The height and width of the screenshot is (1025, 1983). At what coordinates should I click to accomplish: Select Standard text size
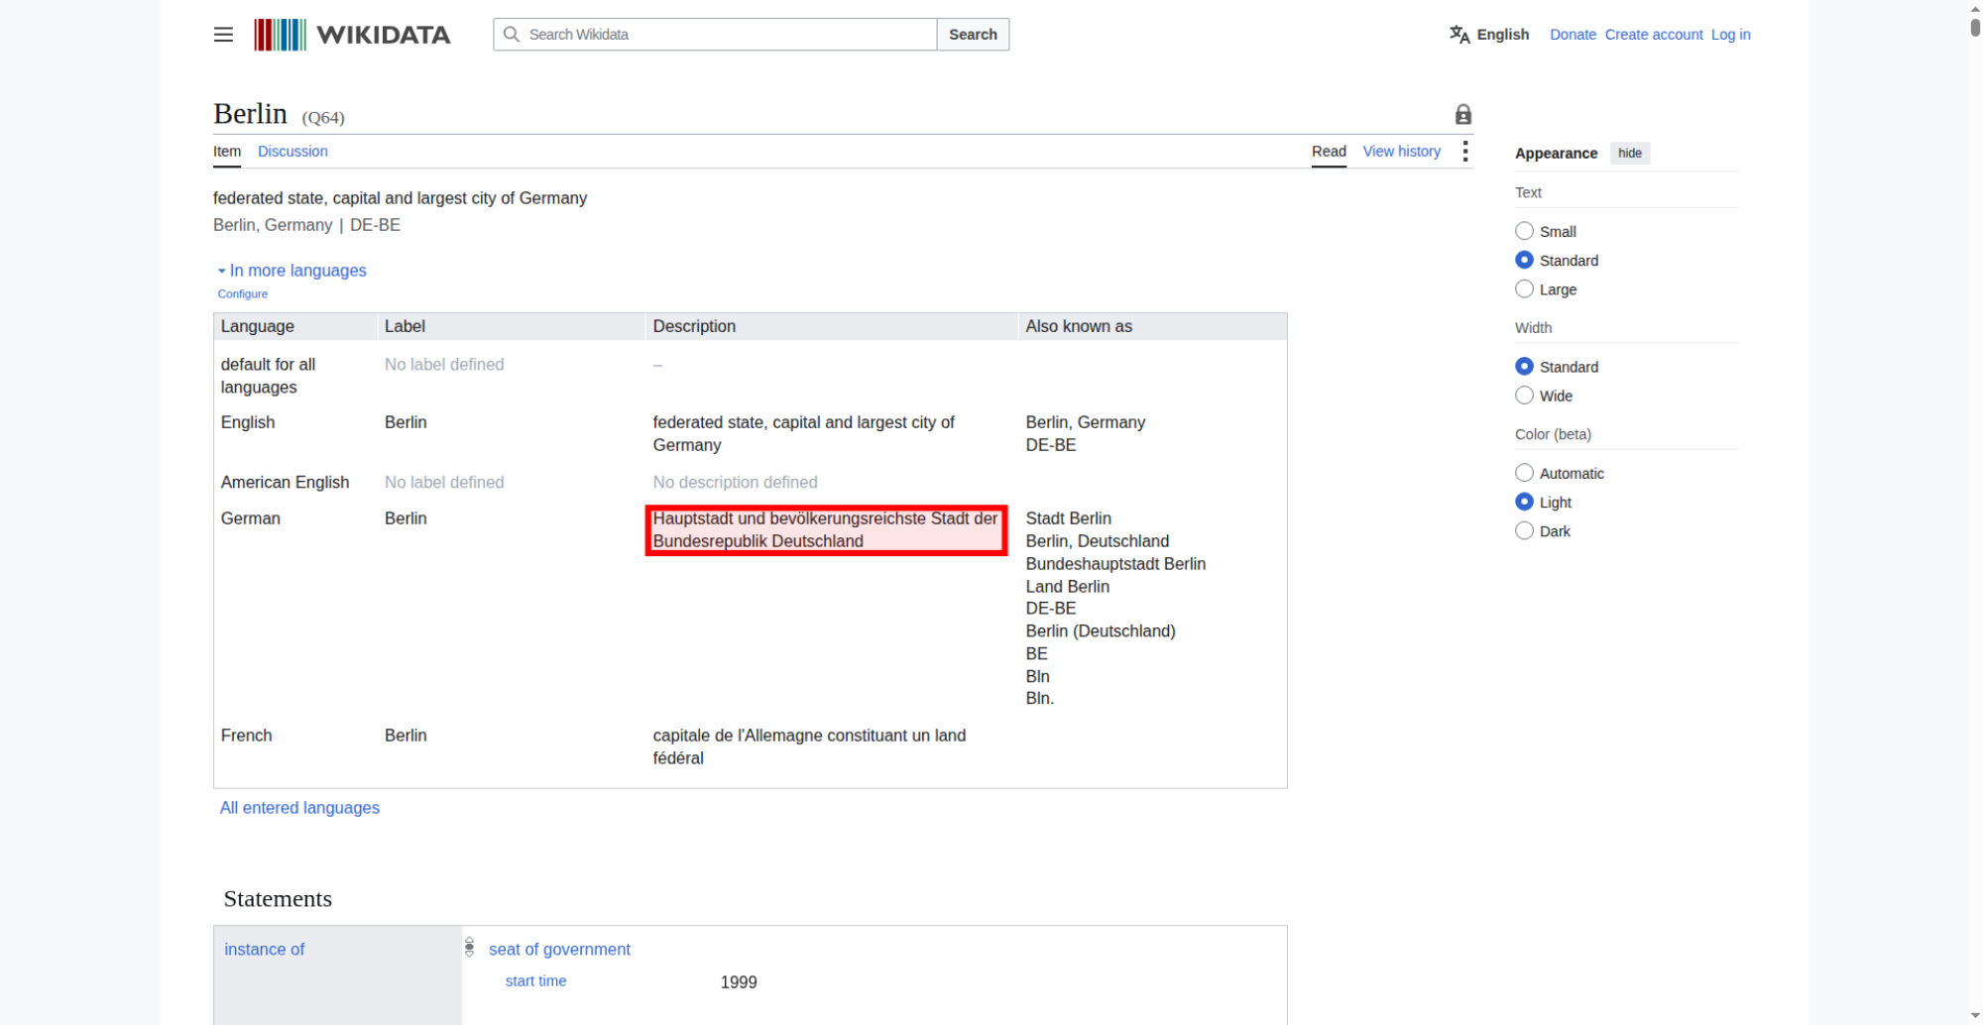(x=1524, y=260)
